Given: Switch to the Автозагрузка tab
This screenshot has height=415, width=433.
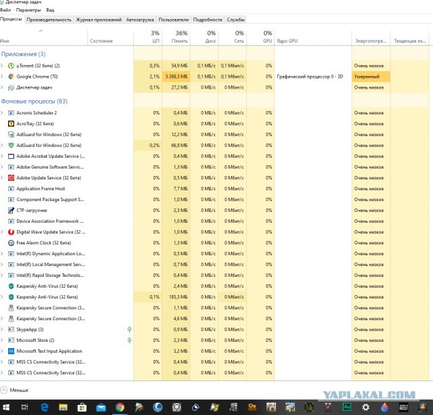Looking at the screenshot, I should tap(140, 20).
